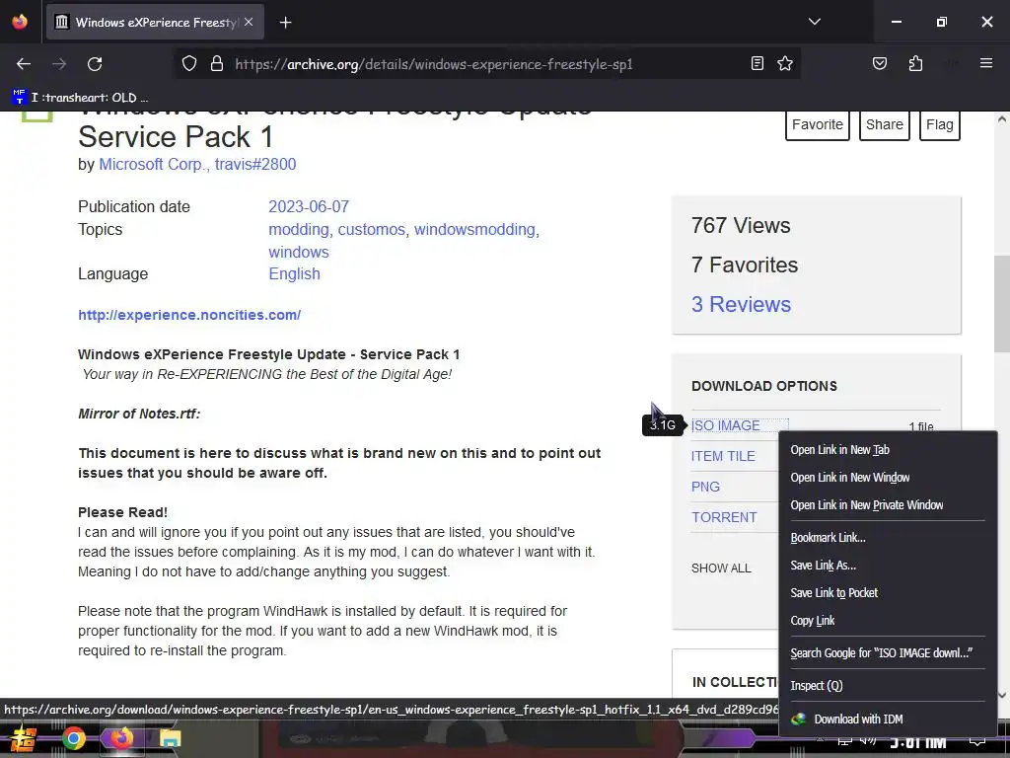Click the Flag button
Screen dimensions: 1010x758
click(940, 124)
